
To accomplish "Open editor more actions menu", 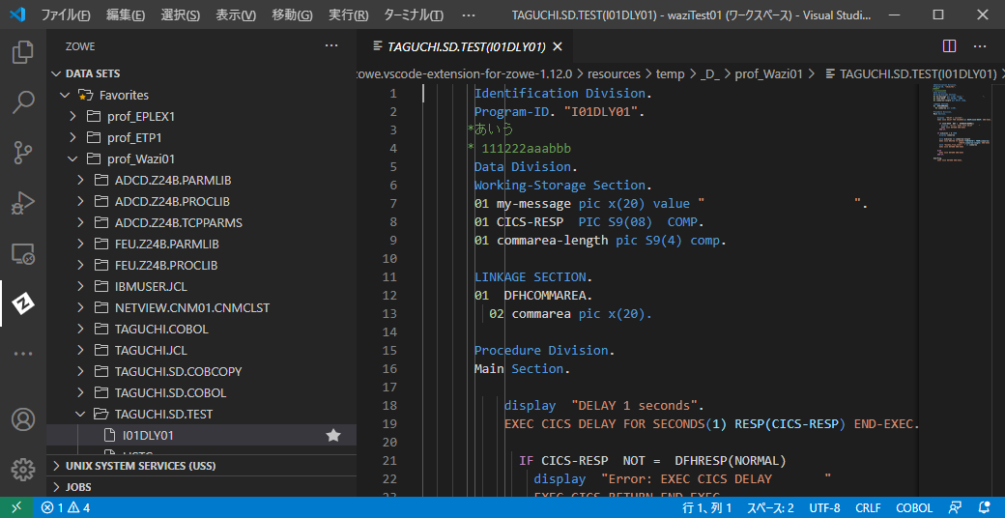I will [980, 46].
